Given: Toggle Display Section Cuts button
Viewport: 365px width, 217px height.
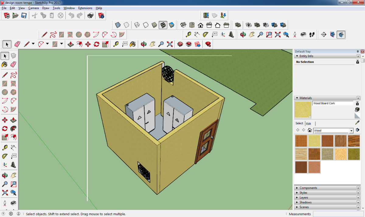Looking at the screenshot, I should coord(341,35).
